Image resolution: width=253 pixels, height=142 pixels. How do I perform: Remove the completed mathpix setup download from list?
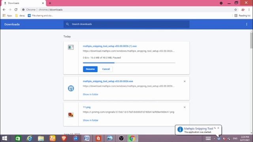185,81
